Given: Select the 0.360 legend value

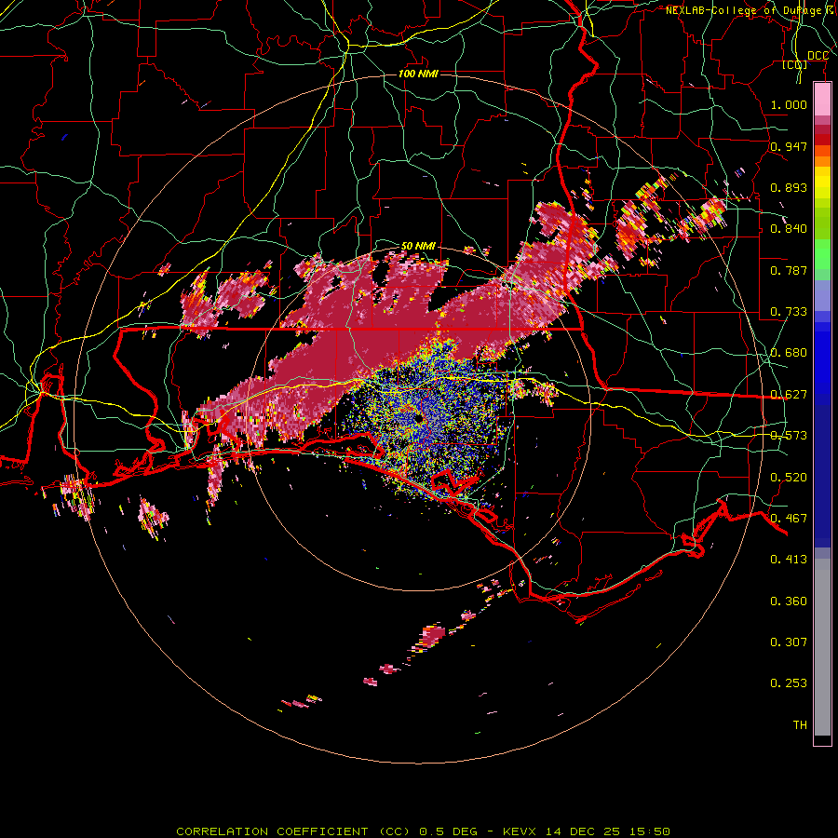Looking at the screenshot, I should click(789, 601).
